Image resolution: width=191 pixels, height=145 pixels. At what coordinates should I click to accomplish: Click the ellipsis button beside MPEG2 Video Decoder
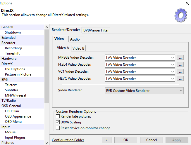coord(180,58)
